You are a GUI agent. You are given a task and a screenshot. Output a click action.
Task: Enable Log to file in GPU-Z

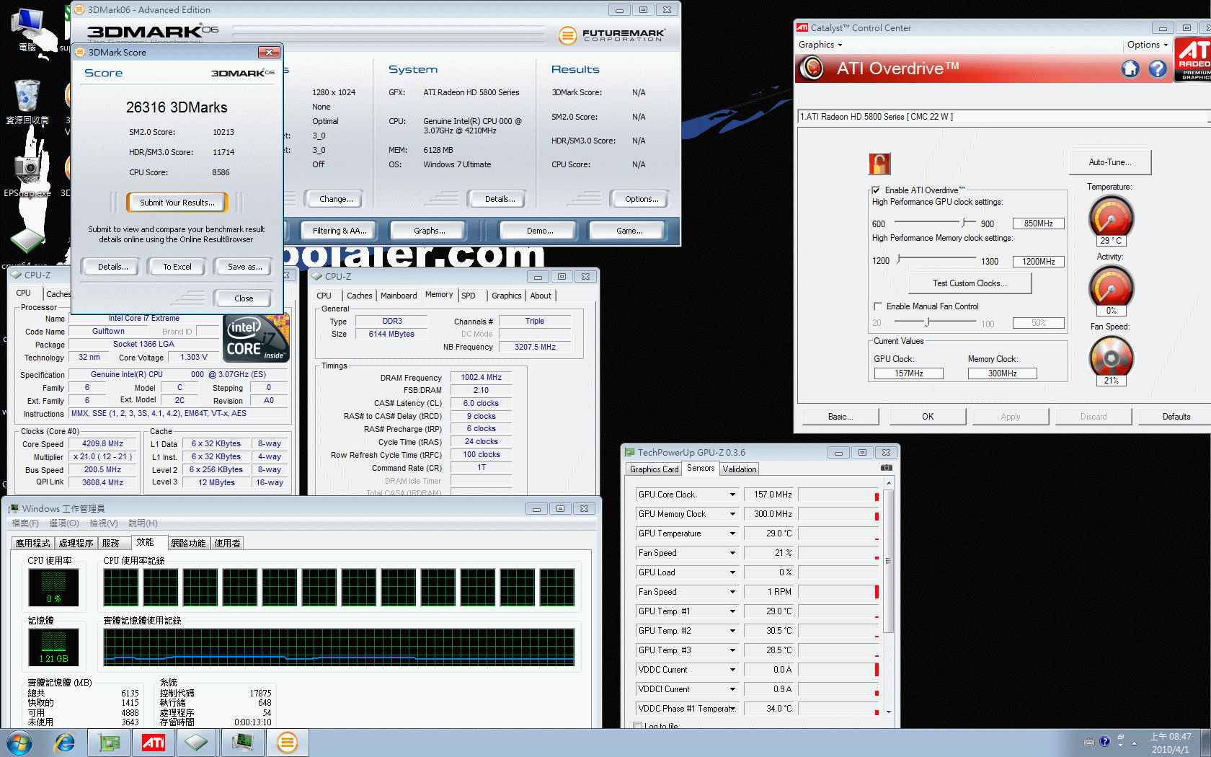click(638, 726)
